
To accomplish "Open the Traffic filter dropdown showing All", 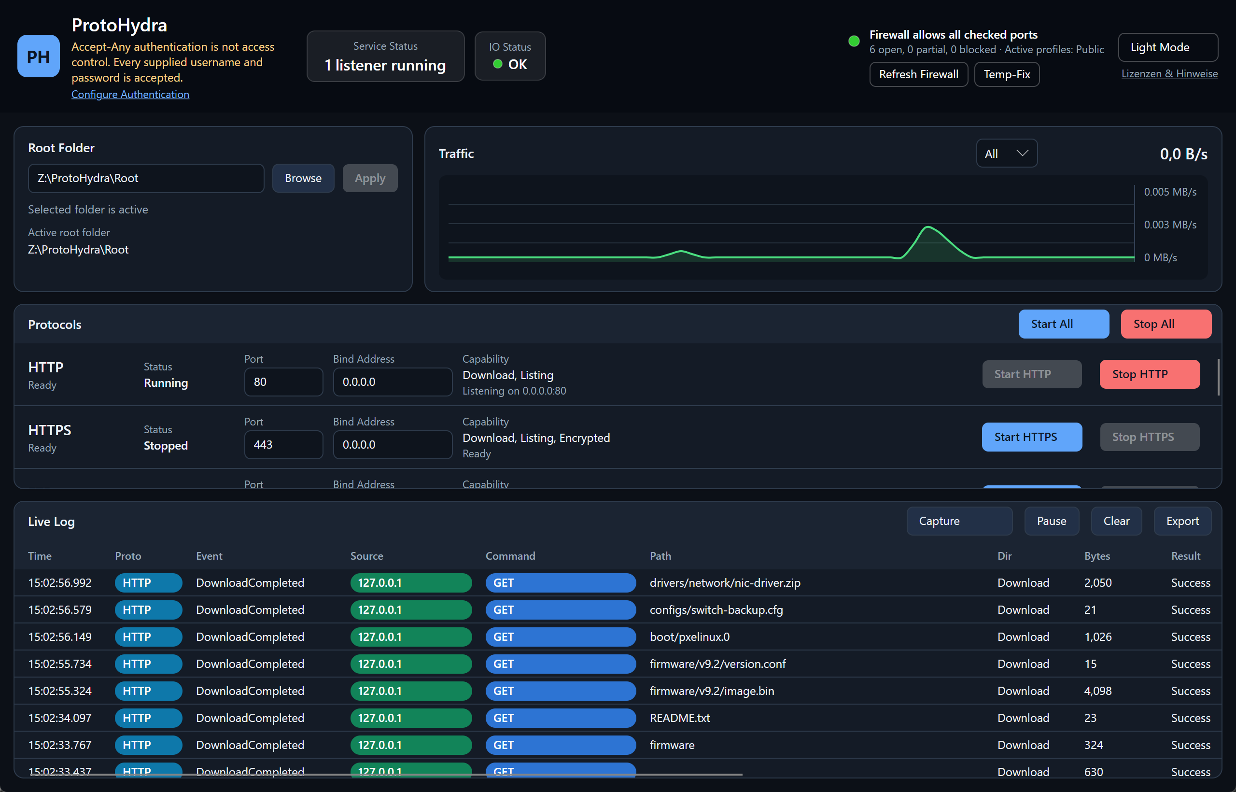I will coord(1007,153).
